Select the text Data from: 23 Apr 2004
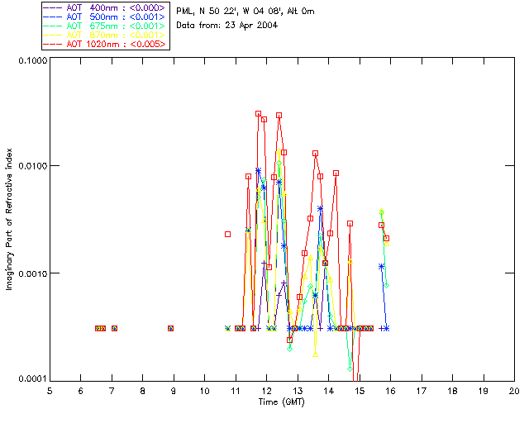 [226, 26]
